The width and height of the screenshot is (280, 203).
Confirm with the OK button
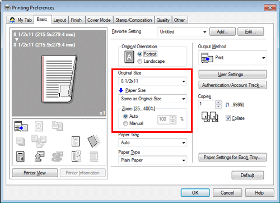click(x=195, y=192)
